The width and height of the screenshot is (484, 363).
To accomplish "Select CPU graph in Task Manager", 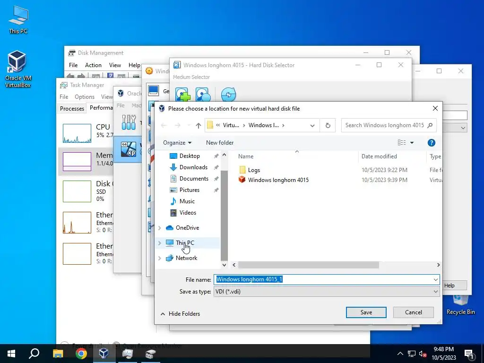I will [x=77, y=133].
